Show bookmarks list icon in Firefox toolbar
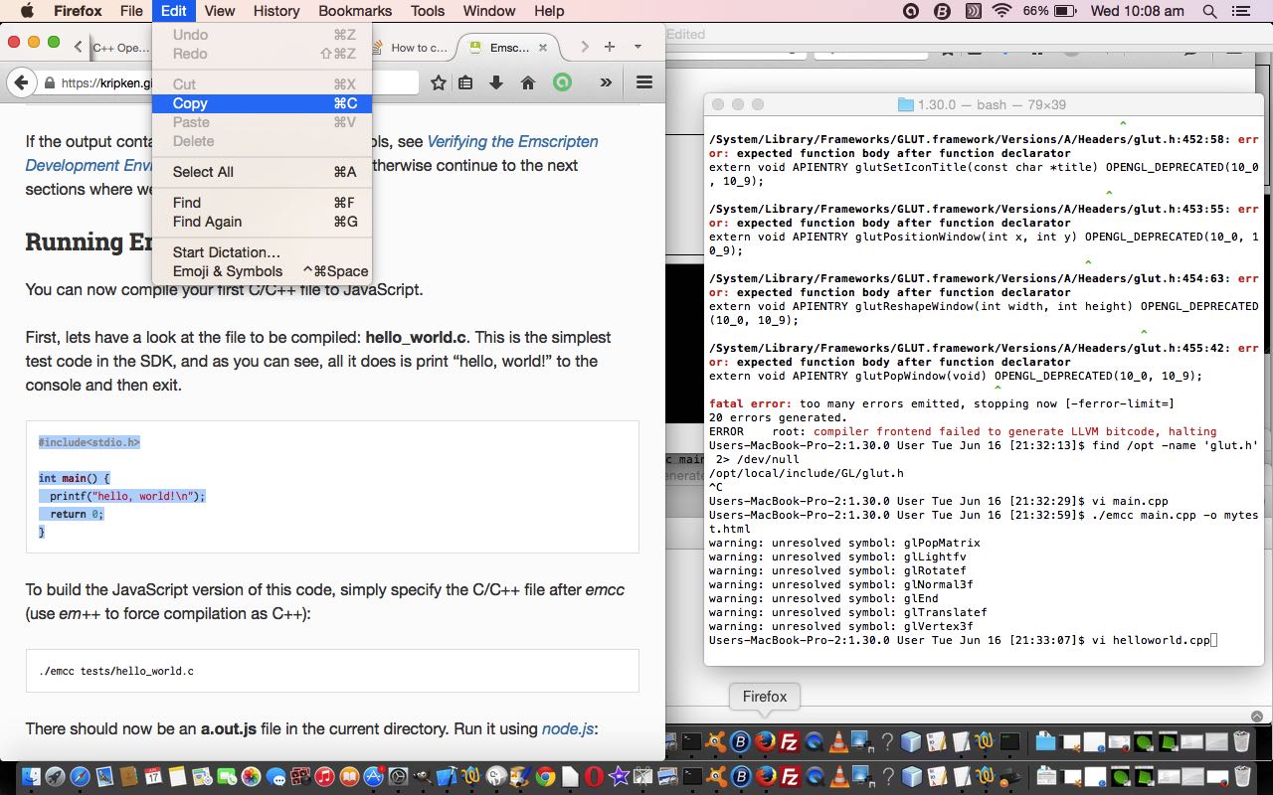The height and width of the screenshot is (795, 1273). 465,82
